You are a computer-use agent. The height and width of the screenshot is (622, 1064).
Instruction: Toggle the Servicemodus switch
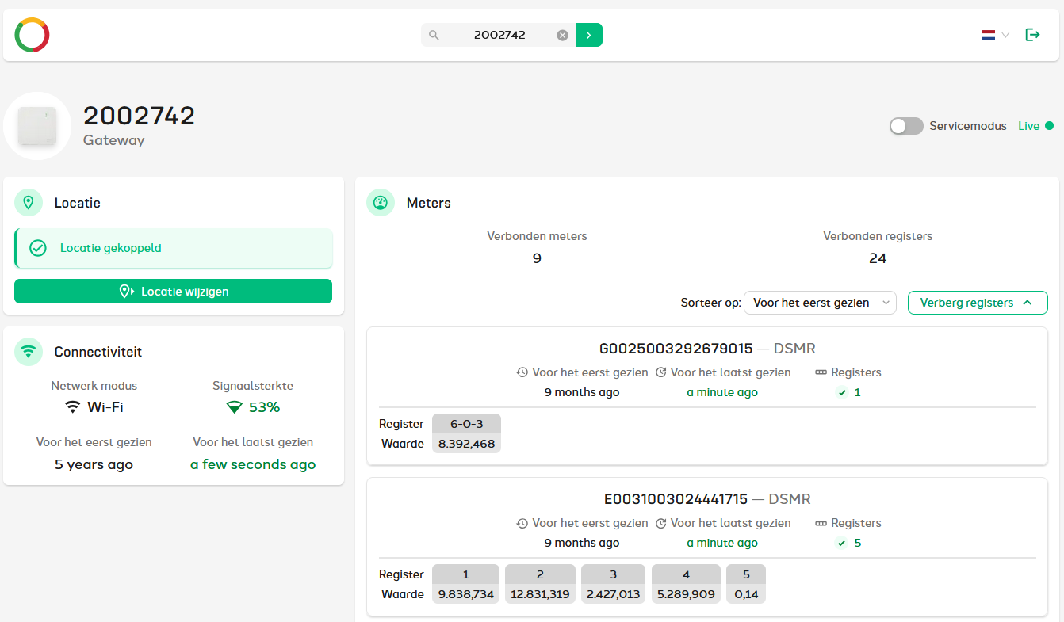click(906, 126)
